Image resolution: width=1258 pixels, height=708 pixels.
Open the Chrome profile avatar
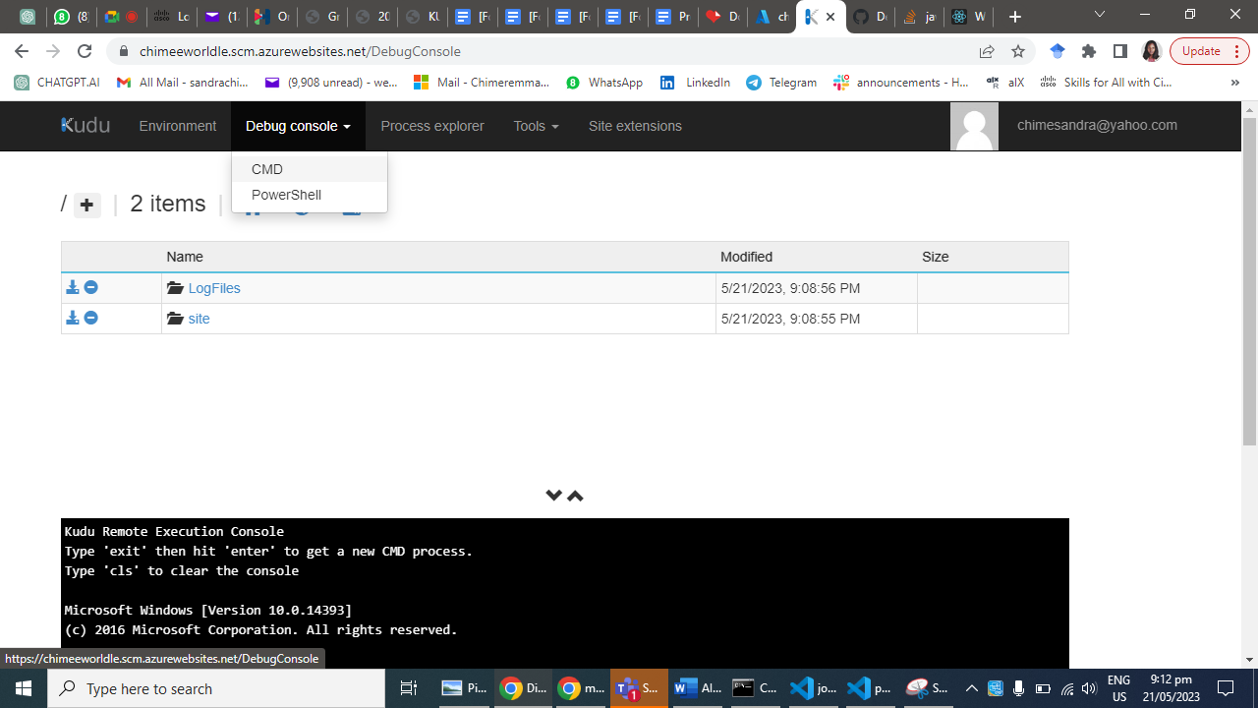[1152, 51]
